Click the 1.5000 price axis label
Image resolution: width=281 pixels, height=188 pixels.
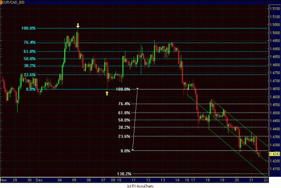[275, 33]
